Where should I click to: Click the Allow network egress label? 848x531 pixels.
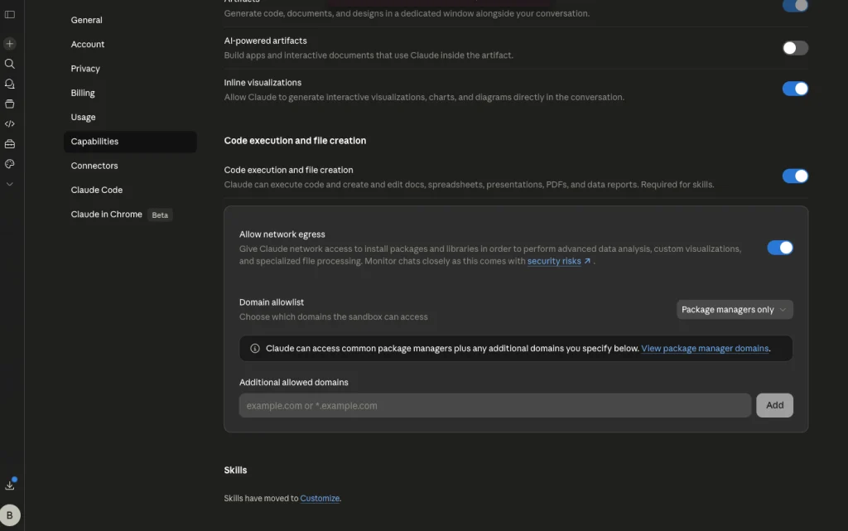tap(282, 234)
